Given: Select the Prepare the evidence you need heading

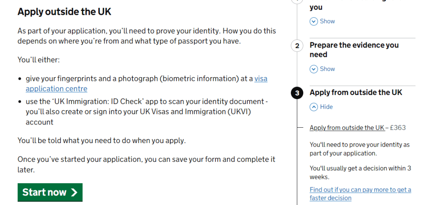Looking at the screenshot, I should [x=354, y=50].
